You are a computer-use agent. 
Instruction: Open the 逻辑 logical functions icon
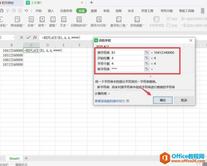(x=53, y=19)
